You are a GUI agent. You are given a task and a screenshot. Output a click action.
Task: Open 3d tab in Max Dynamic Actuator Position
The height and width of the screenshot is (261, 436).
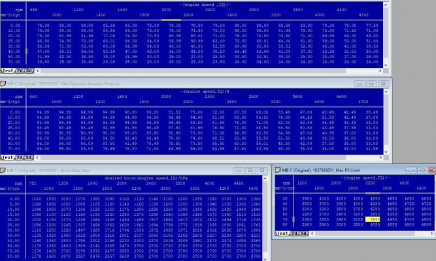(31, 157)
